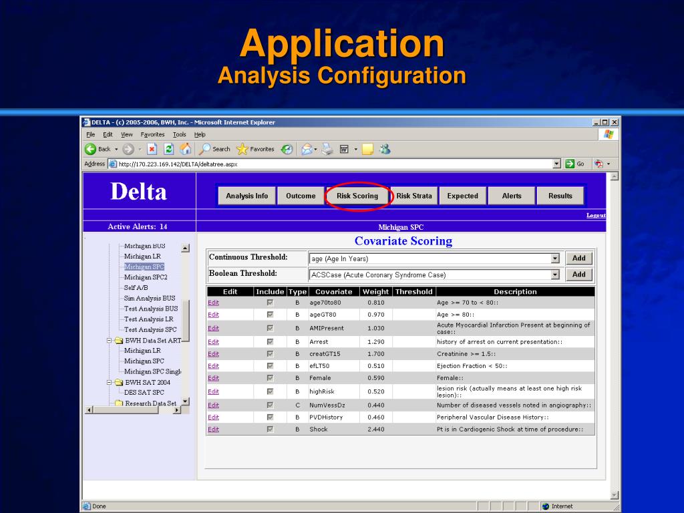Image resolution: width=684 pixels, height=513 pixels.
Task: Click the BWH SAT 2004 folder icon
Action: click(119, 382)
